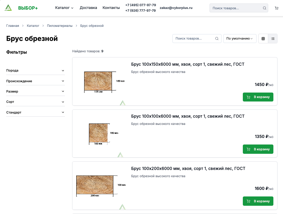Image resolution: width=283 pixels, height=214 pixels.
Task: Expand the Сорт filter section
Action: point(35,102)
